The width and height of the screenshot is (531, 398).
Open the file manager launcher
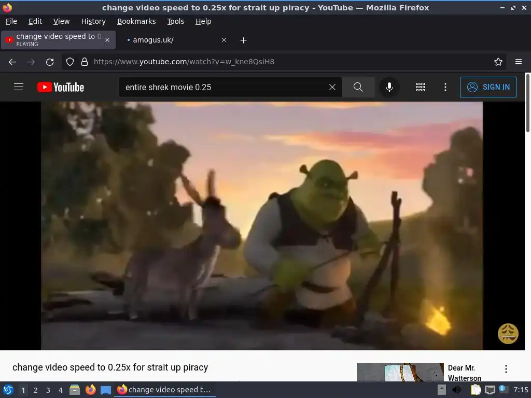click(x=75, y=390)
